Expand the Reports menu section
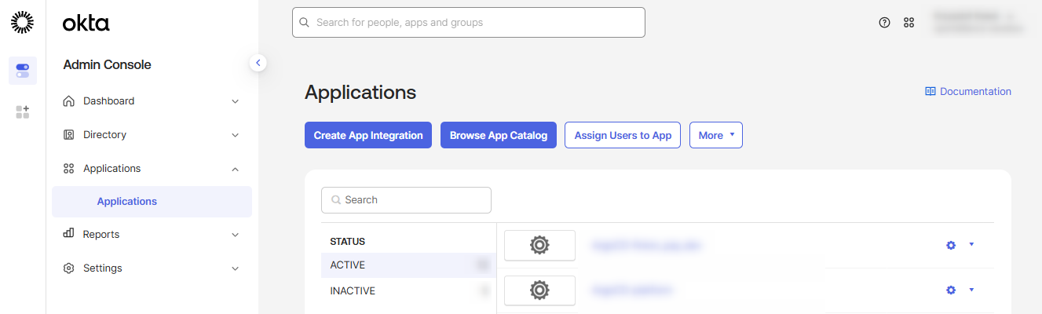Image resolution: width=1042 pixels, height=314 pixels. click(152, 234)
